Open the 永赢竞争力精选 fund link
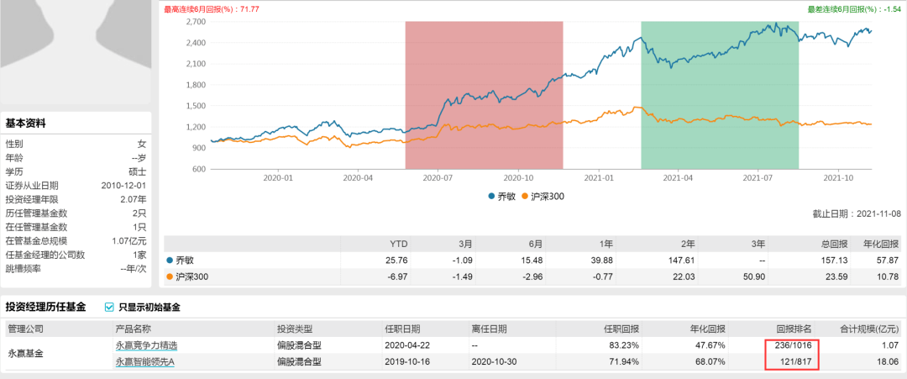 pyautogui.click(x=146, y=345)
